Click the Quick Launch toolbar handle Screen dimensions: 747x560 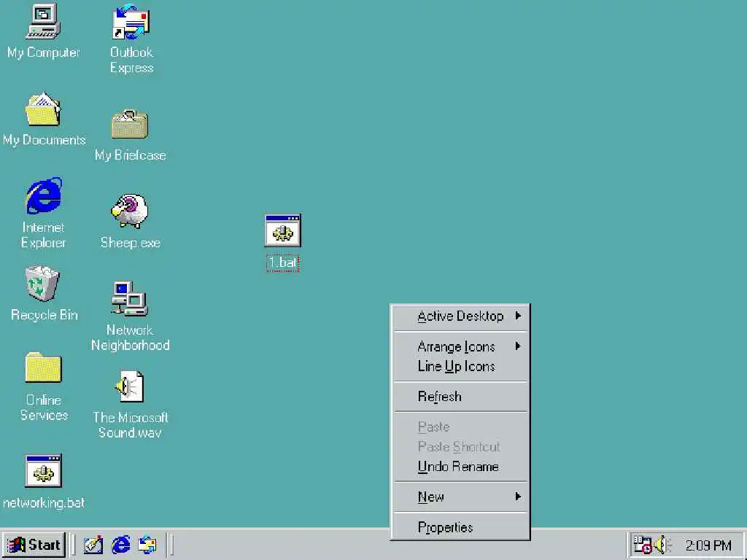(73, 545)
